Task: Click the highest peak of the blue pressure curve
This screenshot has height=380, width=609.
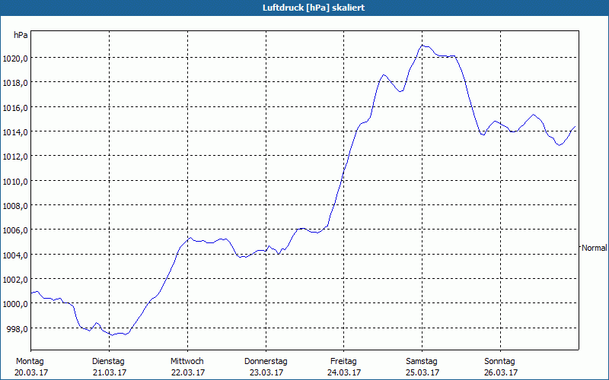Action: click(x=423, y=46)
